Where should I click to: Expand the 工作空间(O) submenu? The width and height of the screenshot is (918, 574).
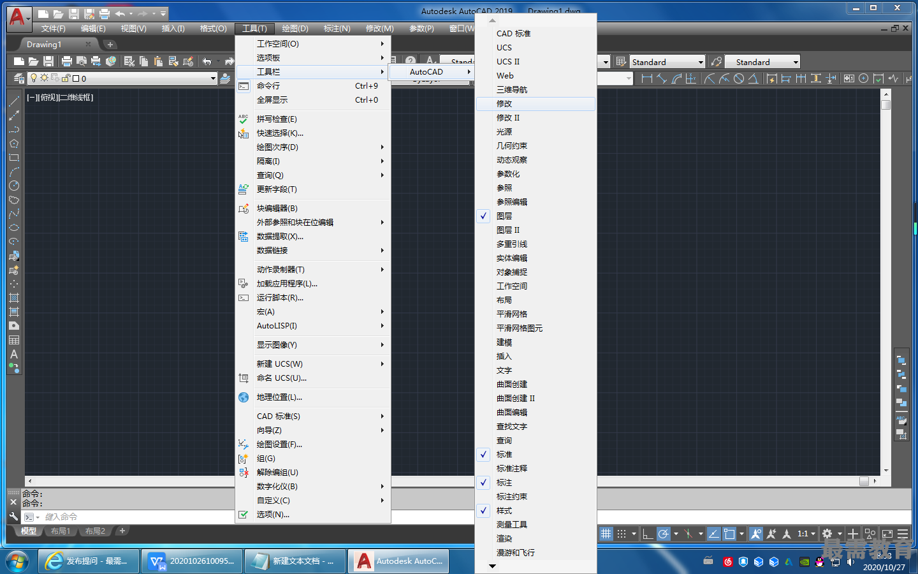pyautogui.click(x=313, y=44)
